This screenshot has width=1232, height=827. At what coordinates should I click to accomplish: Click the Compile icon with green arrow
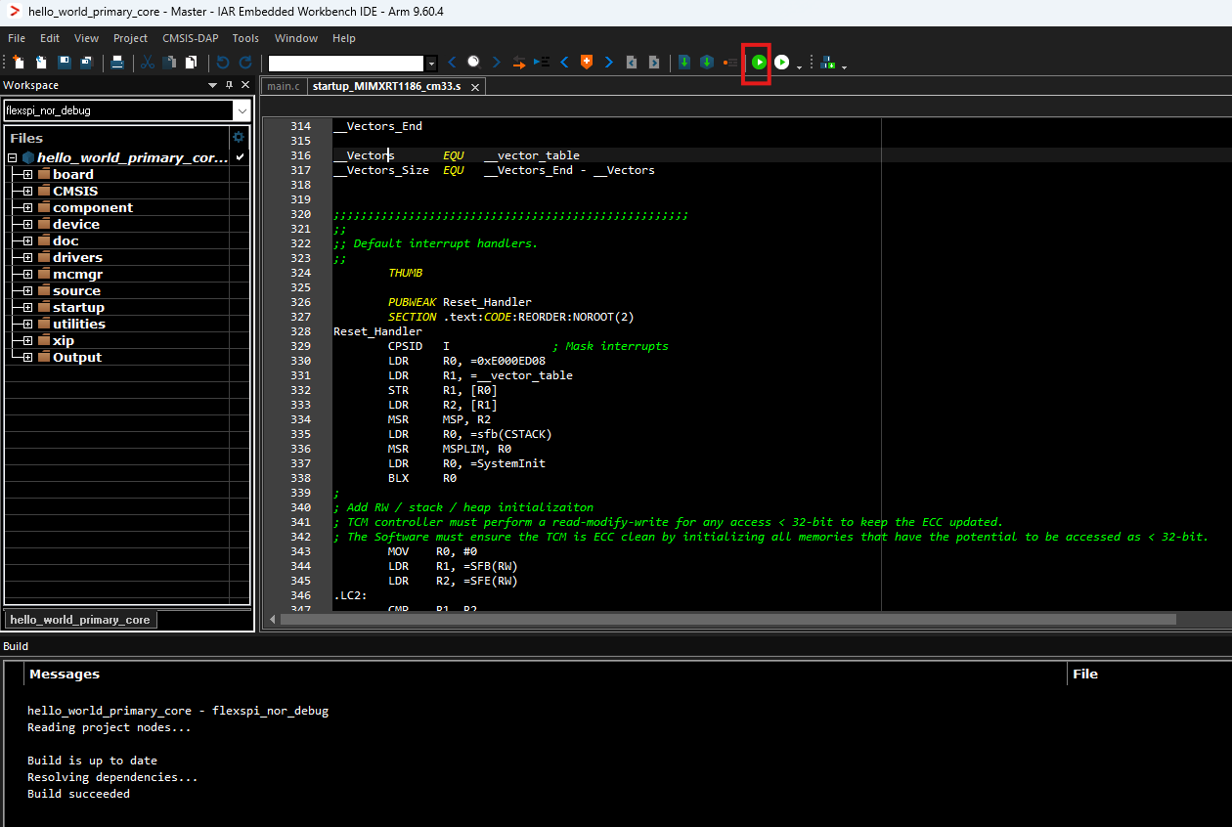(684, 63)
